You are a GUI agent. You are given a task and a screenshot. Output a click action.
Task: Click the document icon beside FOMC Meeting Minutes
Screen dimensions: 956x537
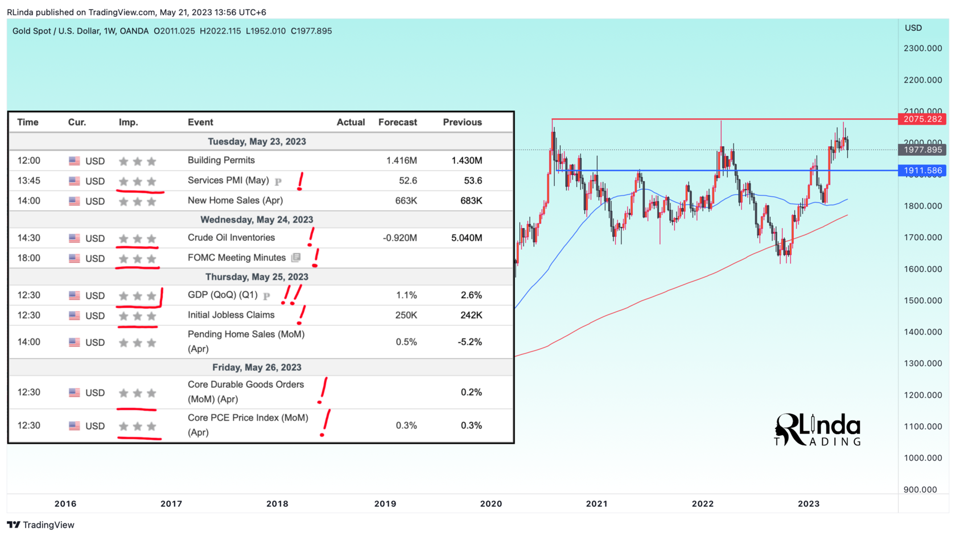pyautogui.click(x=296, y=258)
